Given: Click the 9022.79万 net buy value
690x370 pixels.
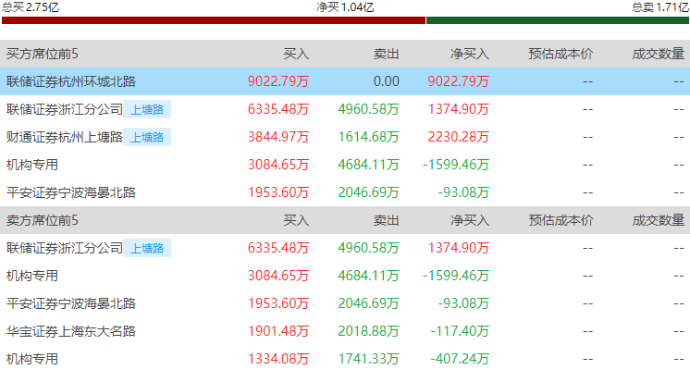Looking at the screenshot, I should pos(458,81).
